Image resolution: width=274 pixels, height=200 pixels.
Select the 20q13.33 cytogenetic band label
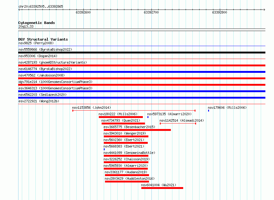(x=26, y=26)
